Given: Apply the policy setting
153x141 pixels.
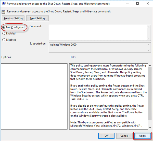Looking at the screenshot, I should point(143,136).
